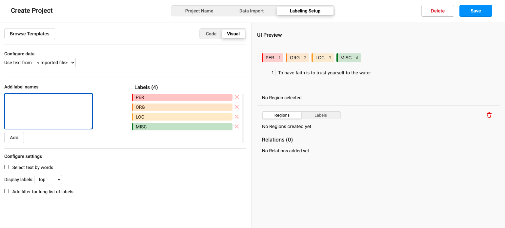Image resolution: width=505 pixels, height=228 pixels.
Task: Switch to Visual view
Action: [233, 34]
